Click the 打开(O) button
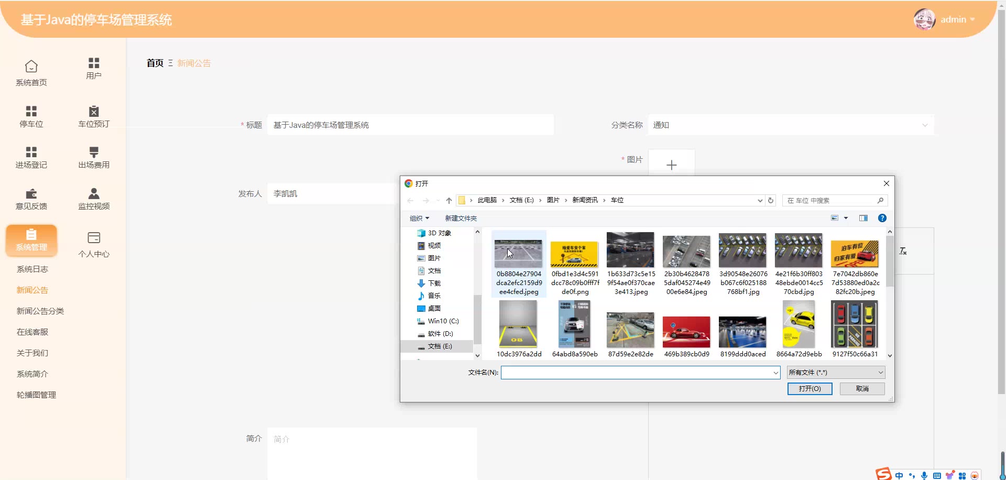Image resolution: width=1006 pixels, height=480 pixels. (810, 389)
